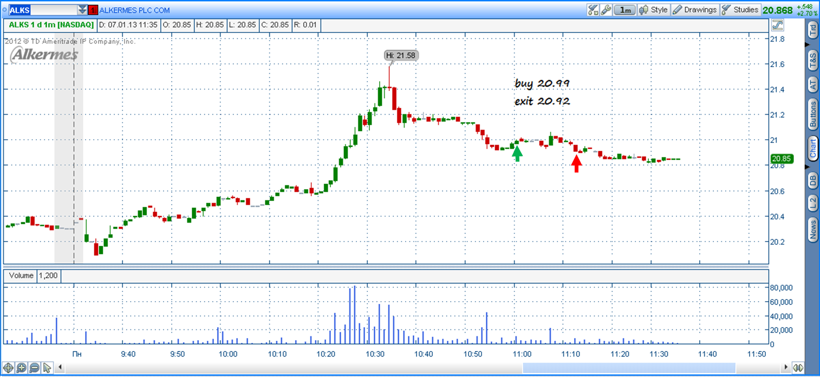Open the T&S sidebar tab
This screenshot has height=377, width=820.
point(812,59)
